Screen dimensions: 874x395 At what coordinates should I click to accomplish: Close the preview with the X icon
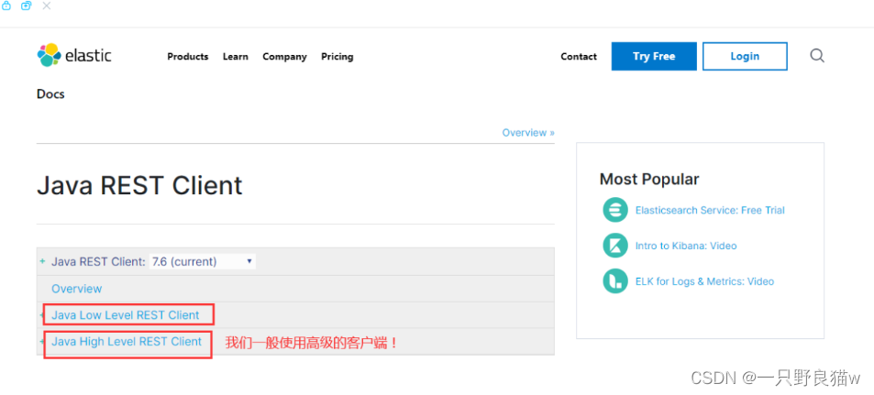click(x=47, y=5)
